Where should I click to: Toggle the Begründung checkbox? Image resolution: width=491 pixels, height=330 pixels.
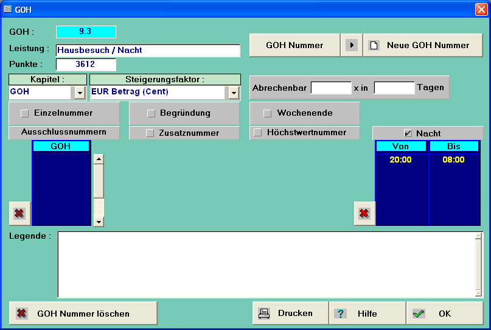(x=151, y=113)
